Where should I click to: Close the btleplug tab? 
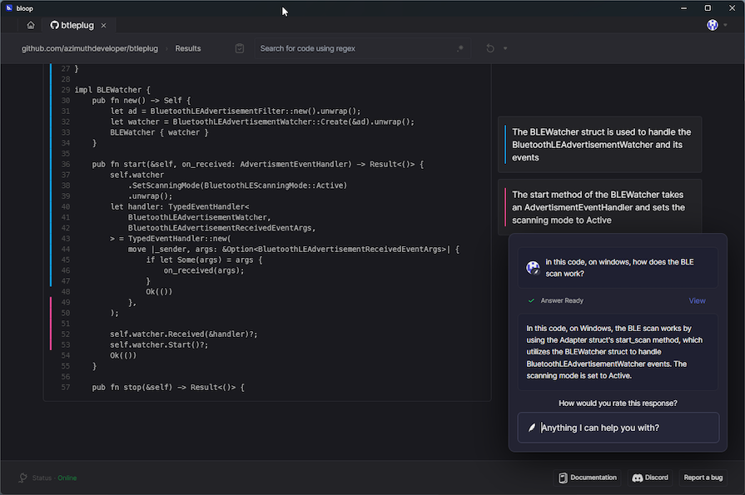click(103, 25)
